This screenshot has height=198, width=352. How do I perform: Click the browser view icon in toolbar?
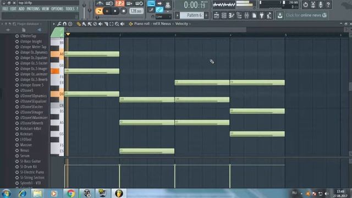pos(239,15)
